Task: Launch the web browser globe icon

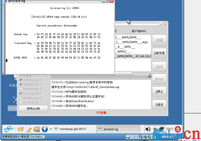Action: tap(45, 129)
